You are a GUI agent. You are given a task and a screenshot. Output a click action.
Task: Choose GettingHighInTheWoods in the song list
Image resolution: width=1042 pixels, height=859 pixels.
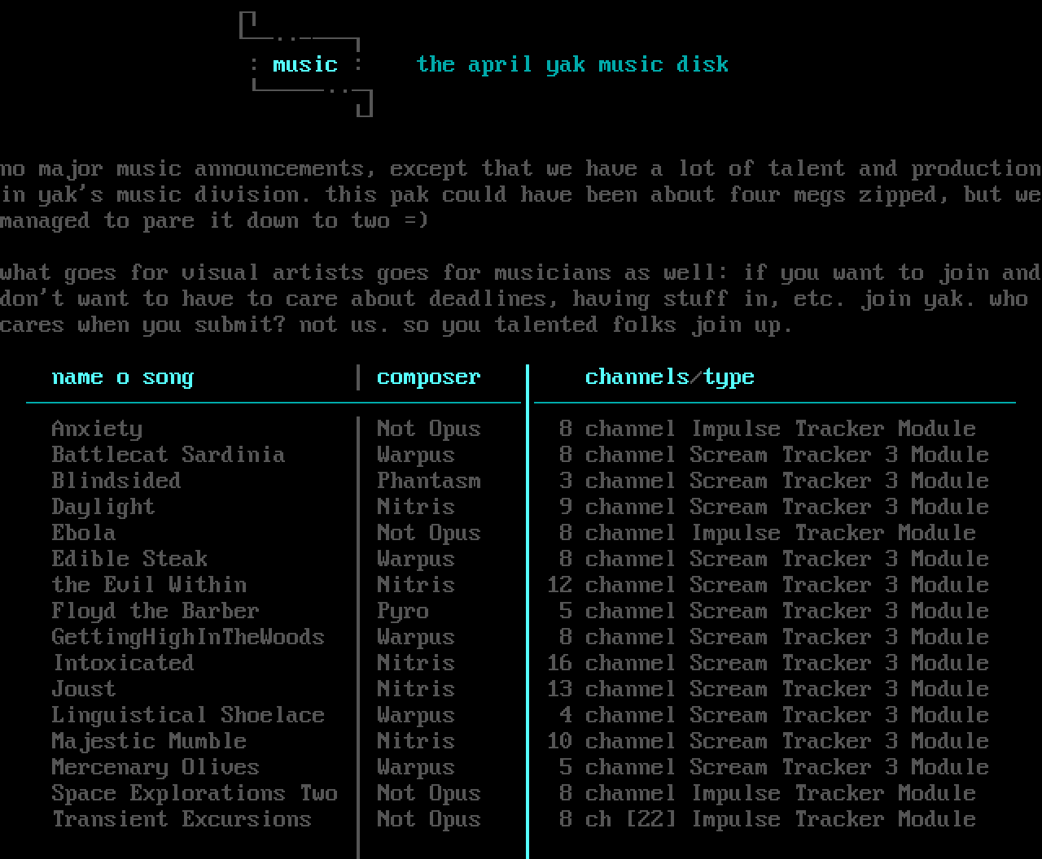(188, 637)
